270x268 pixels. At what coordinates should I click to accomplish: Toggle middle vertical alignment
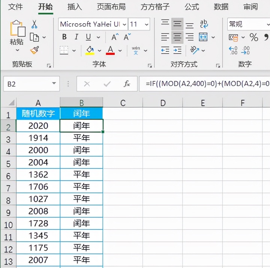[177, 24]
